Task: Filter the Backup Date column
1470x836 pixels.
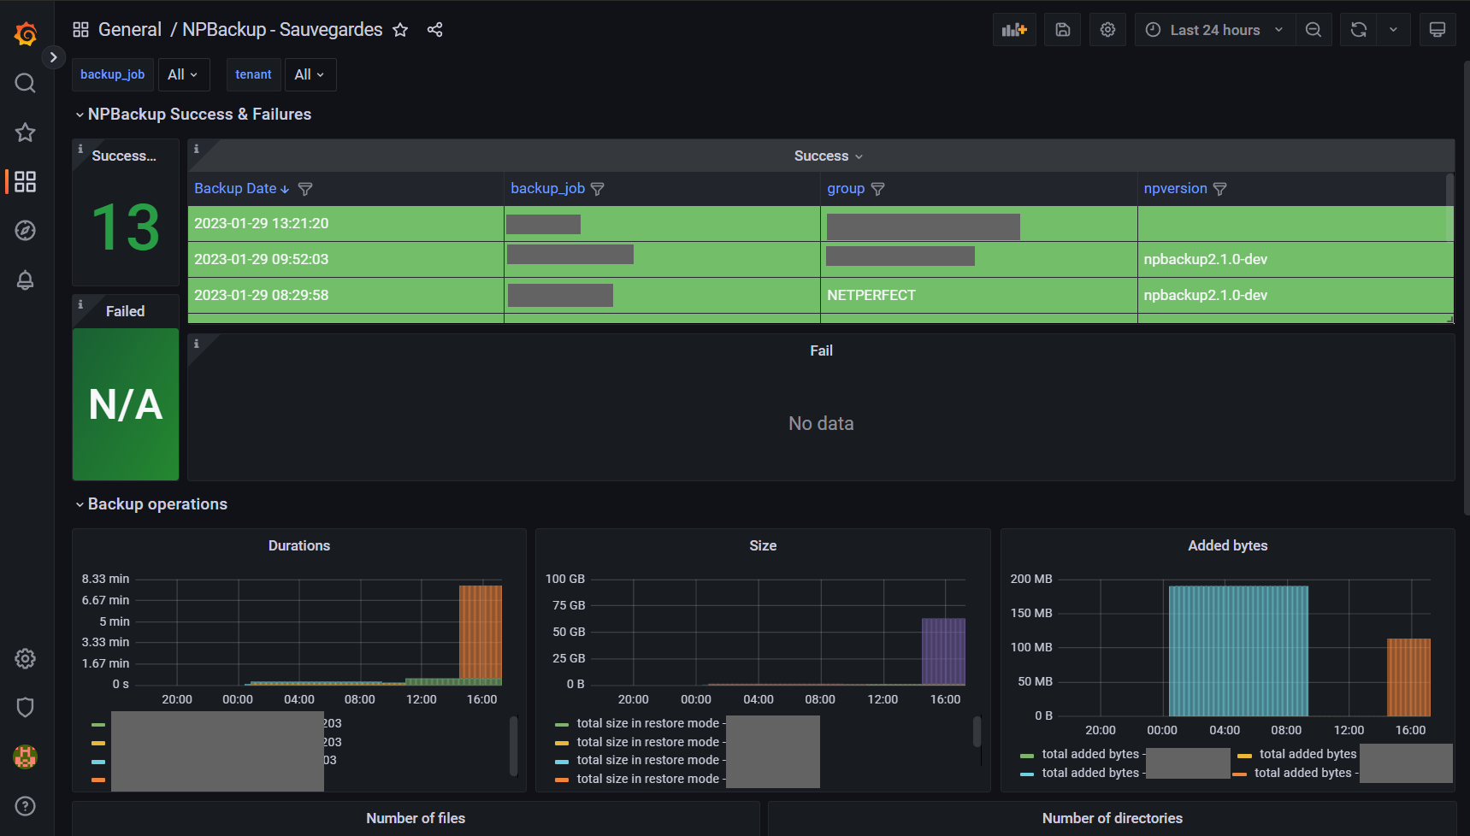Action: tap(305, 189)
